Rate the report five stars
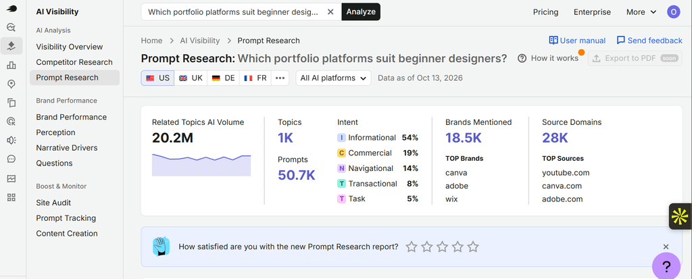The image size is (692, 279). (473, 247)
